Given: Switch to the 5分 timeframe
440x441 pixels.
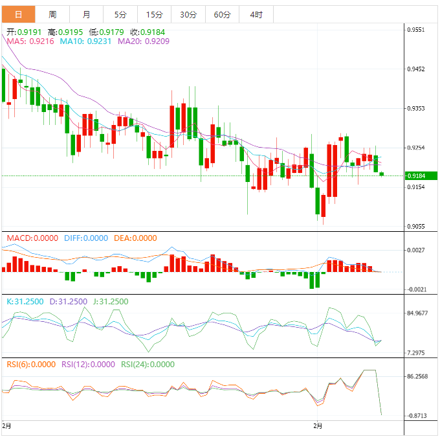Looking at the screenshot, I should (120, 14).
